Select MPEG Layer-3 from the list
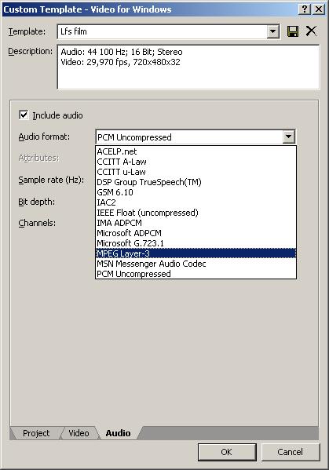 pyautogui.click(x=196, y=253)
